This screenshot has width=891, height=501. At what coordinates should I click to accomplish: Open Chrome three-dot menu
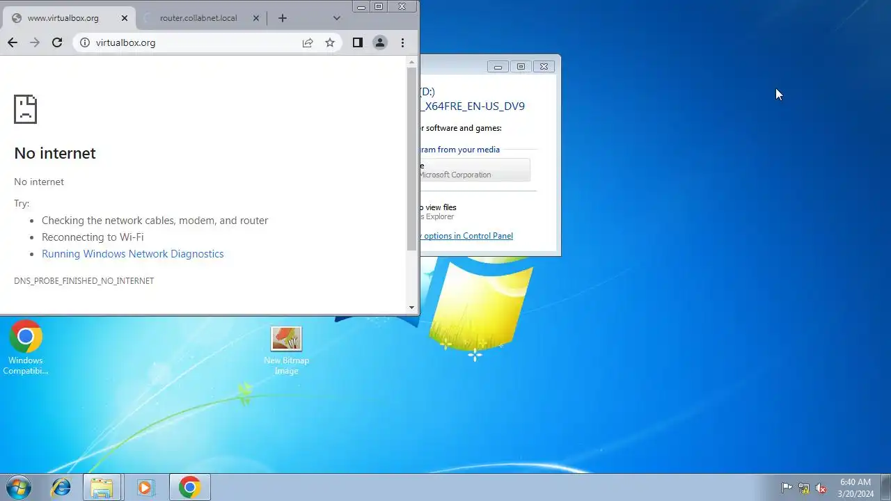click(x=402, y=42)
